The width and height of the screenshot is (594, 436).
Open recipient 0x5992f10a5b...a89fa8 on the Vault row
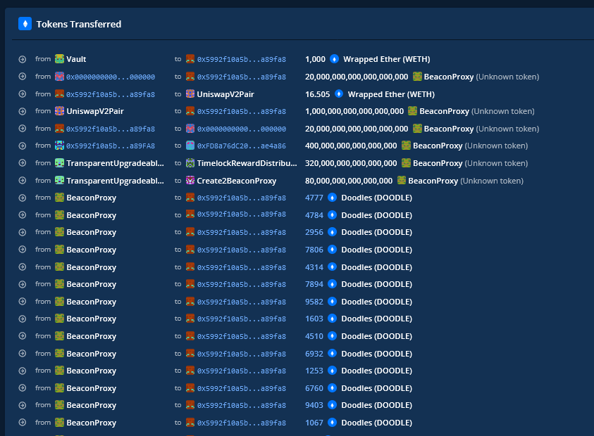[x=241, y=59]
